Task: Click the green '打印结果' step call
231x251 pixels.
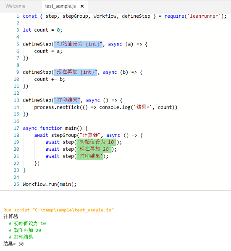Action: point(90,156)
